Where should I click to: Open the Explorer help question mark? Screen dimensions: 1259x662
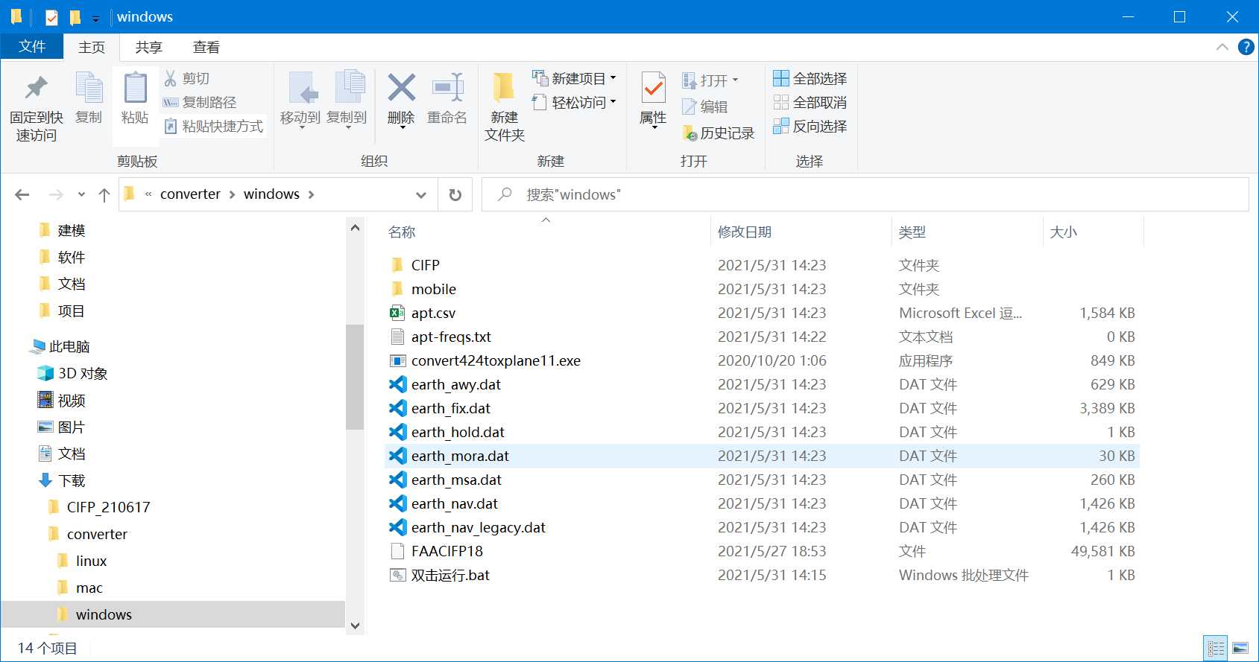pyautogui.click(x=1246, y=47)
